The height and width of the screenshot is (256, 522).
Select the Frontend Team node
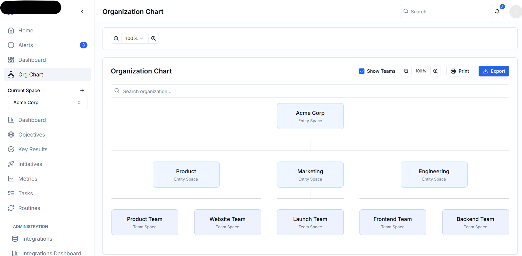393,222
